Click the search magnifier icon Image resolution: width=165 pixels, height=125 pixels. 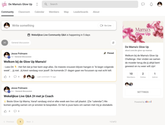46,4
